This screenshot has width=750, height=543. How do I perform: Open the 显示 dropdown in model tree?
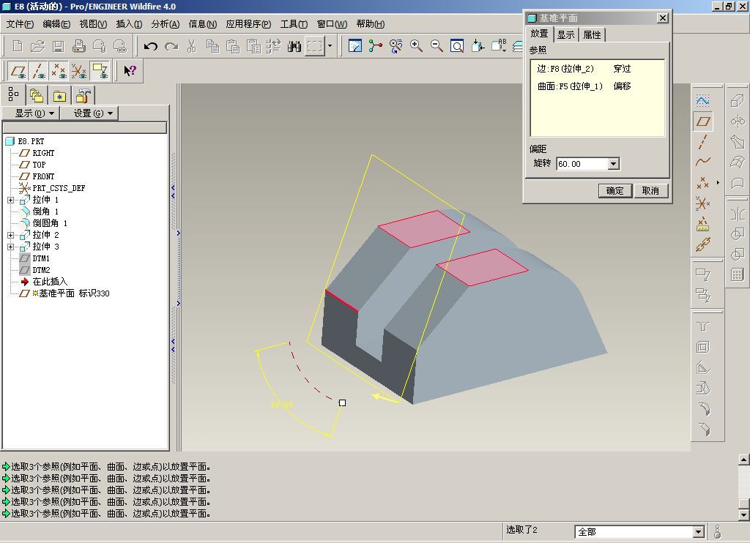coord(31,113)
